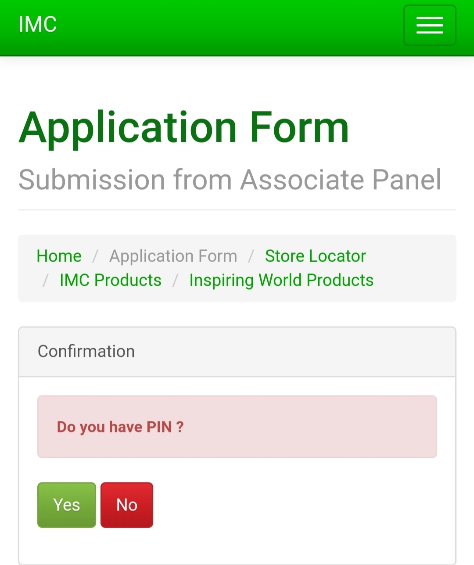
Task: Click the slash before Store Locator
Action: tap(251, 256)
